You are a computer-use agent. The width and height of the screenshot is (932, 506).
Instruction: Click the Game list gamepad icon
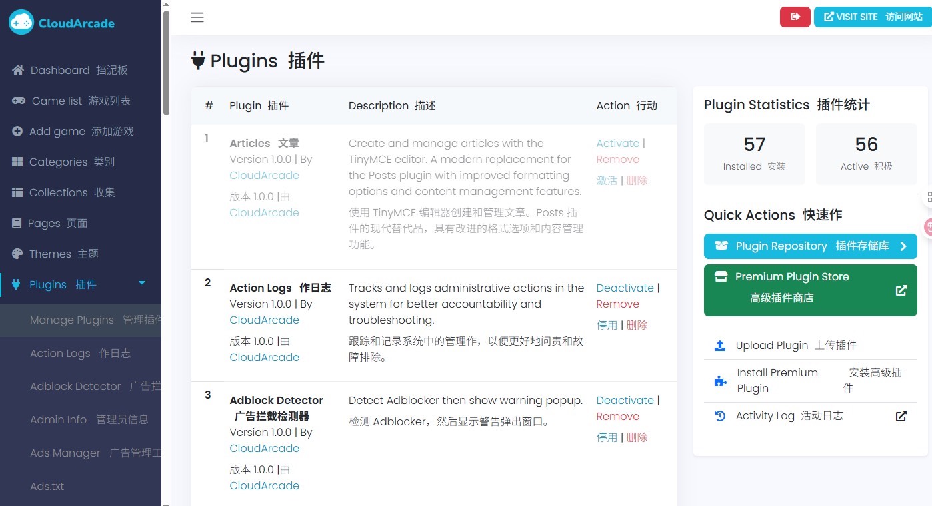click(x=19, y=101)
